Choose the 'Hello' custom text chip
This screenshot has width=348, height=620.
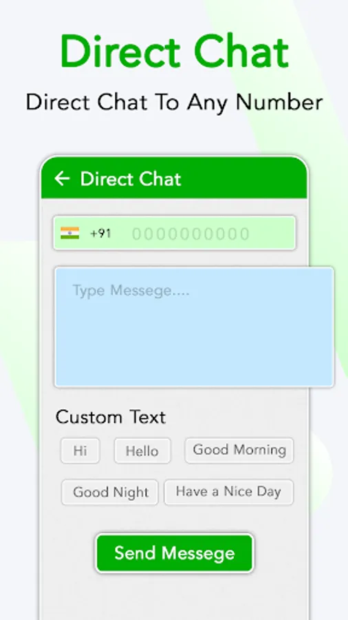tap(142, 451)
